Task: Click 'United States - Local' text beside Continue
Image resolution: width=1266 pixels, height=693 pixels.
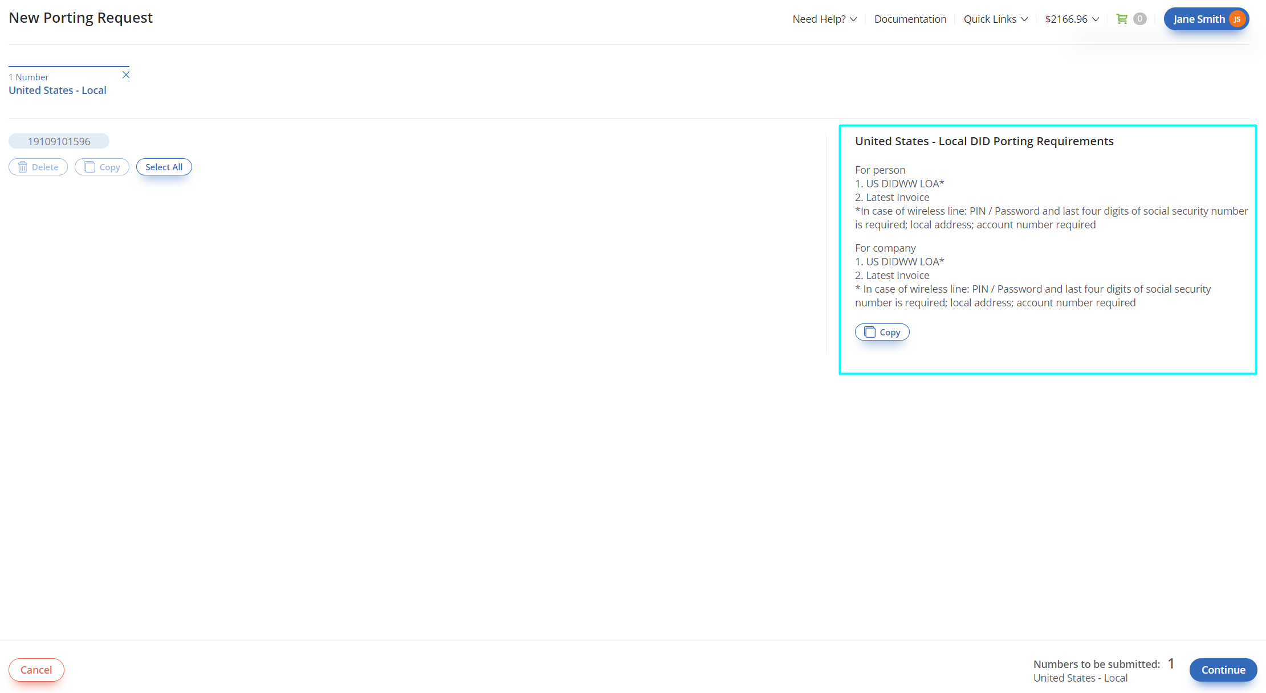Action: (x=1080, y=678)
